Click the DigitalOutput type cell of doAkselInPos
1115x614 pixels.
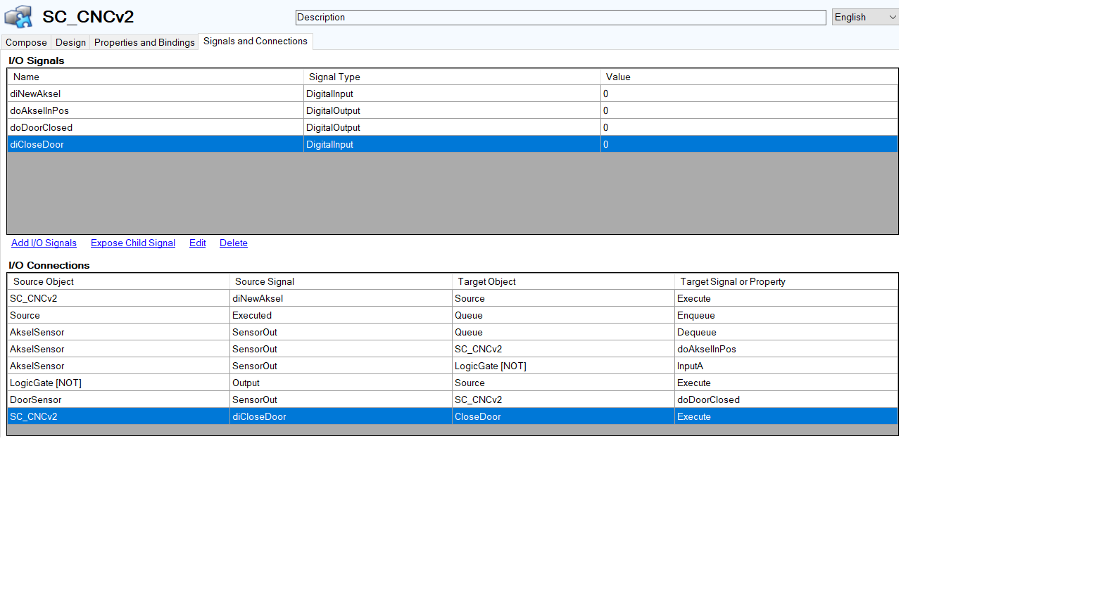point(452,110)
